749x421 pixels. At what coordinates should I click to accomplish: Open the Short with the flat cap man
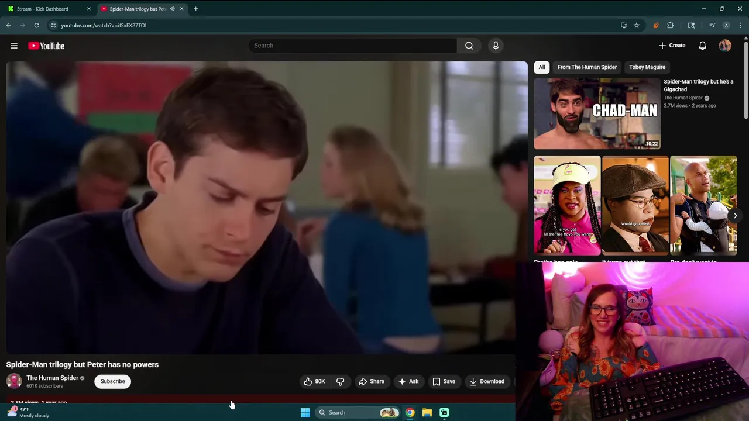tap(635, 205)
